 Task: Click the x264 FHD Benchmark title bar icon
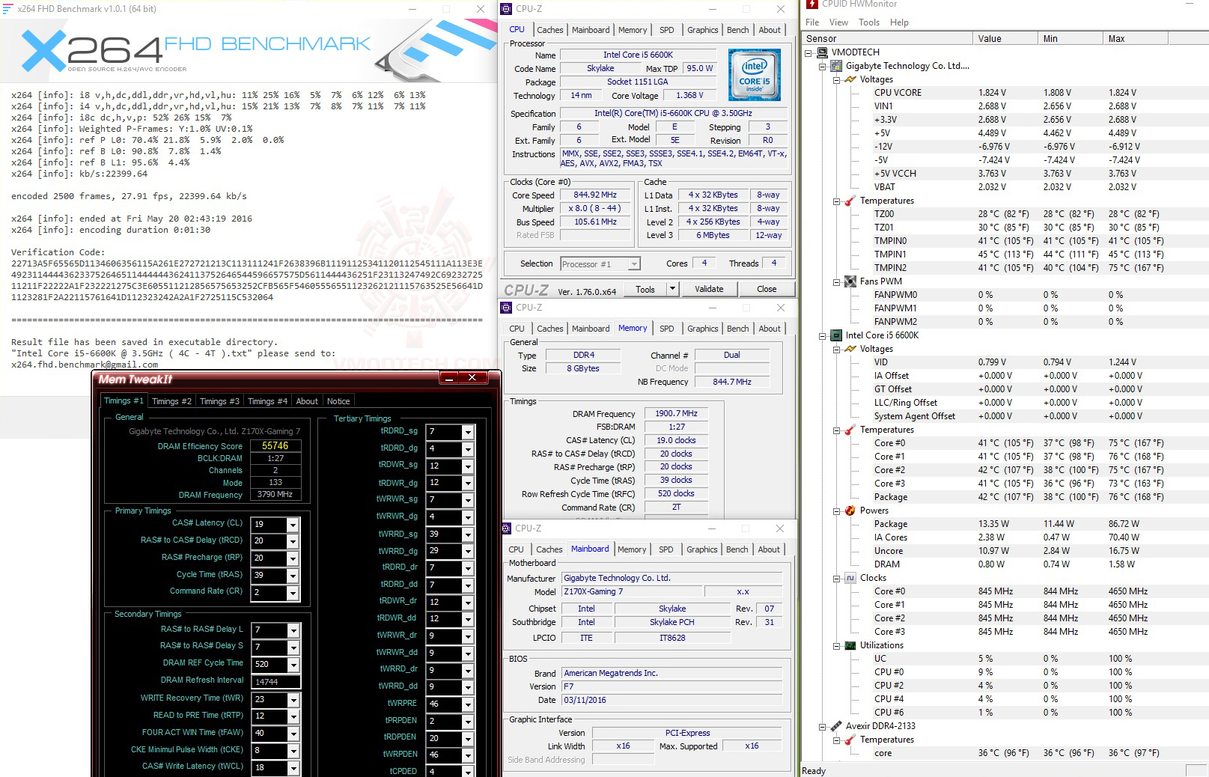[x=8, y=9]
